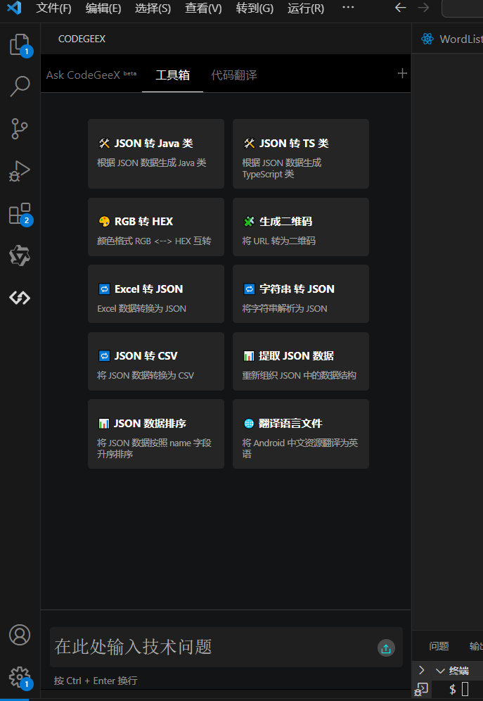
Task: Open the Search view icon
Action: [20, 87]
